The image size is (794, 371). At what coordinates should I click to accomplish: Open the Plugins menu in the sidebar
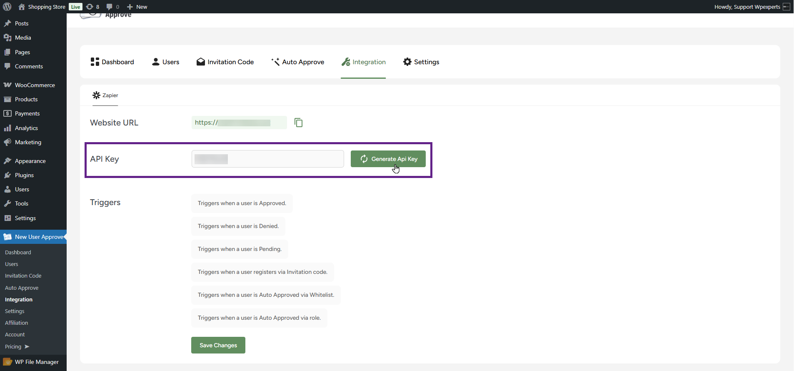coord(24,175)
